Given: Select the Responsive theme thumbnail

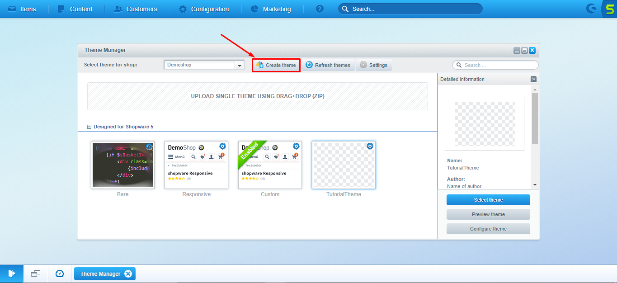Looking at the screenshot, I should (x=196, y=165).
